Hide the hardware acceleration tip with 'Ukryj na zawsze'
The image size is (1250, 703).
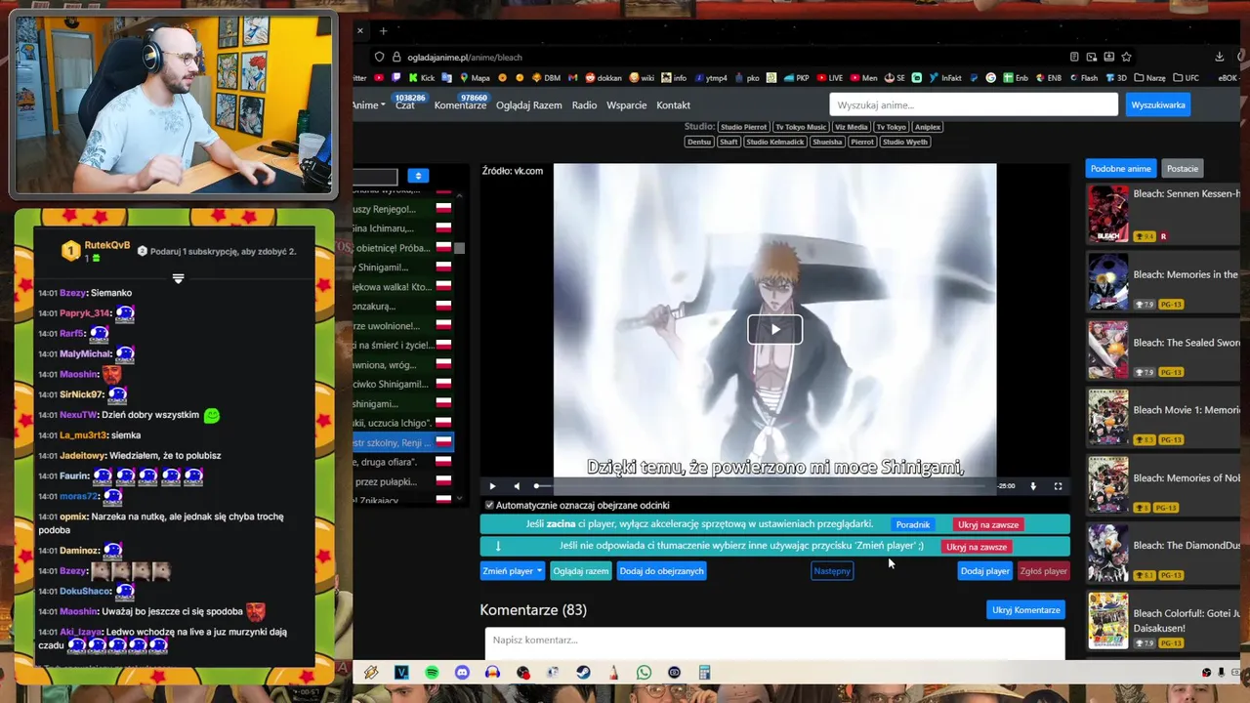[988, 524]
